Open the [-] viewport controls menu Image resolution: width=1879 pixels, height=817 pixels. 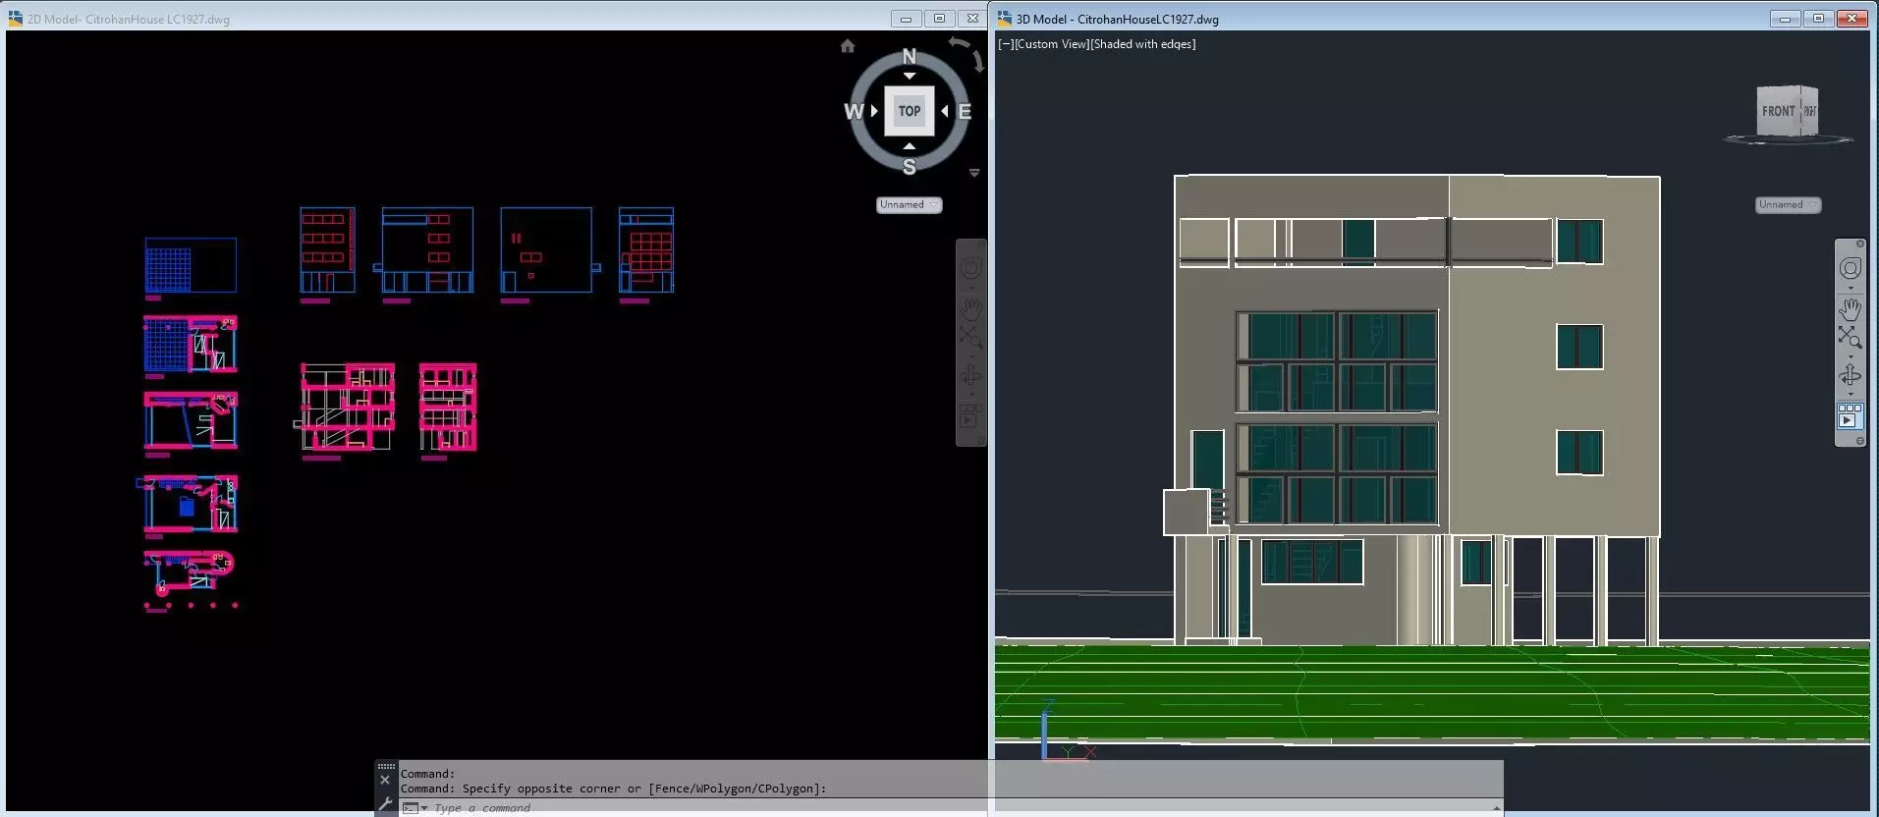tap(1004, 44)
